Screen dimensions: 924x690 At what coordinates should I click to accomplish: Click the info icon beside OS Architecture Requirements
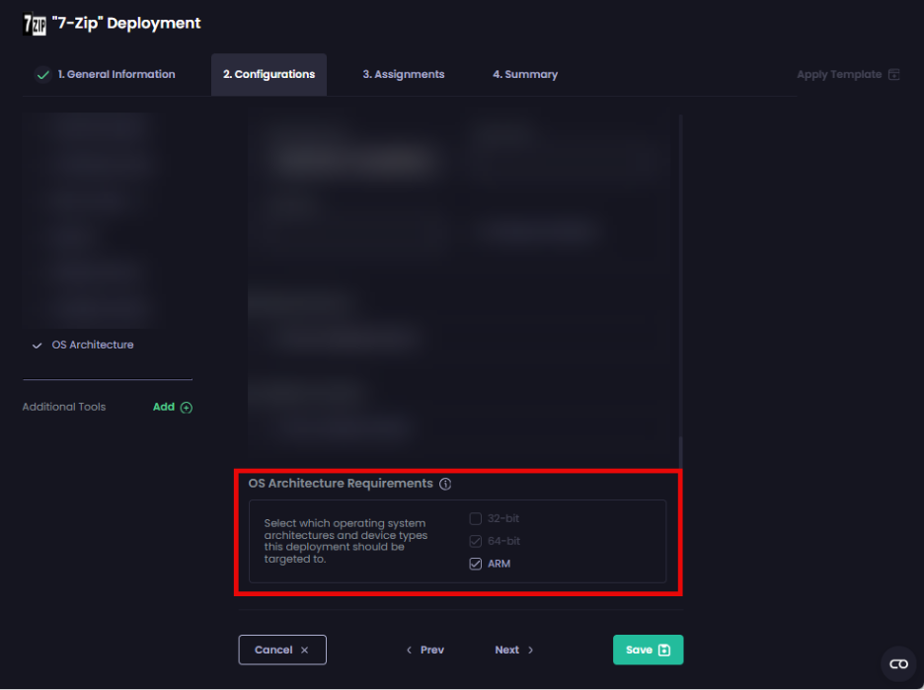coord(445,484)
